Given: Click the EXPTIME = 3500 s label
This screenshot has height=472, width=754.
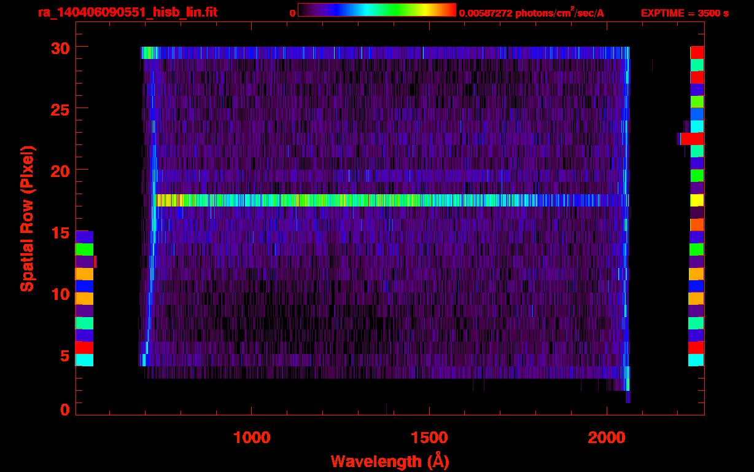Looking at the screenshot, I should pos(685,13).
